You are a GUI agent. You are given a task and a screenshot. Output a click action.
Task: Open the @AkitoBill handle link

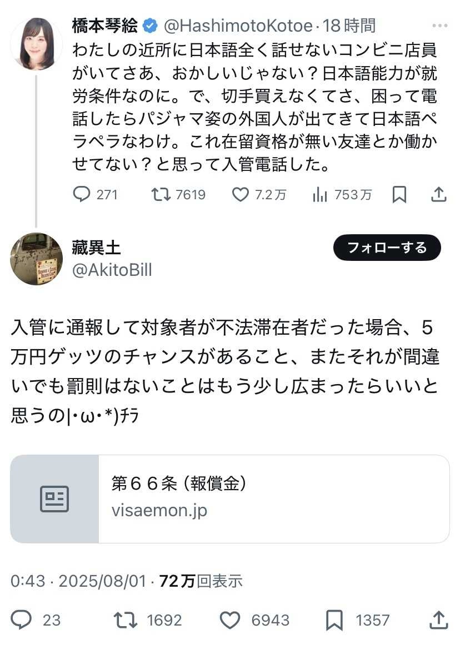pos(112,270)
